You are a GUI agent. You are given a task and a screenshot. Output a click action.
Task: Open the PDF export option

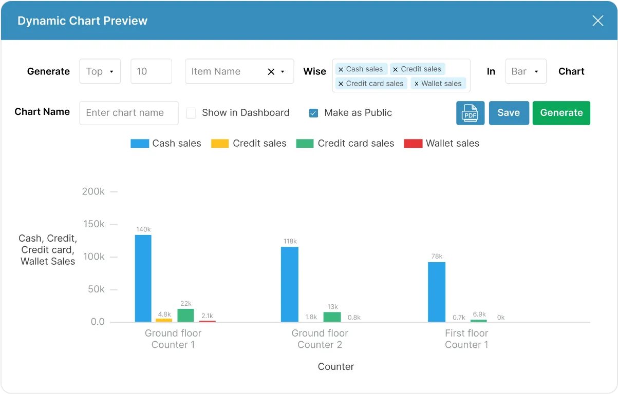point(470,113)
